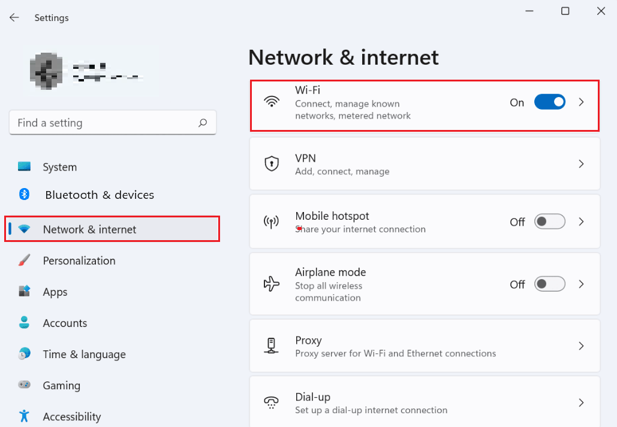Viewport: 617px width, 427px height.
Task: Click the Wi-Fi network icon
Action: [272, 102]
